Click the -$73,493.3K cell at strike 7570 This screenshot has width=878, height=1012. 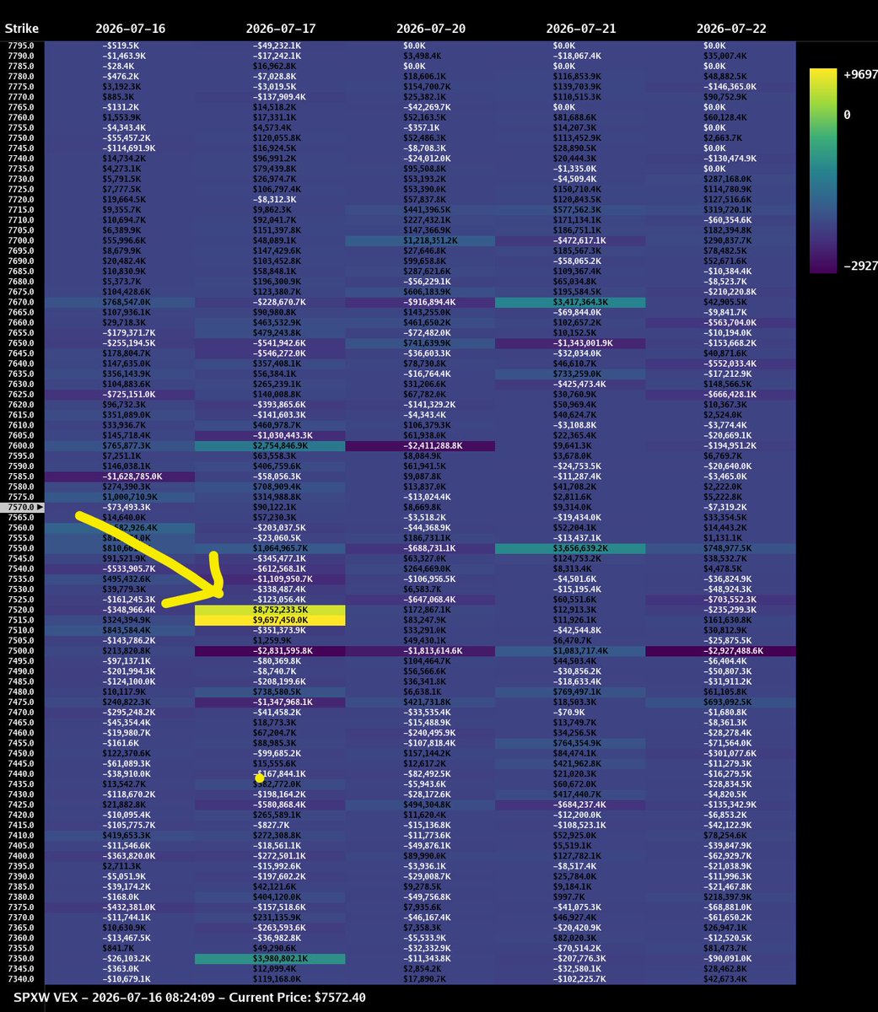coord(120,507)
